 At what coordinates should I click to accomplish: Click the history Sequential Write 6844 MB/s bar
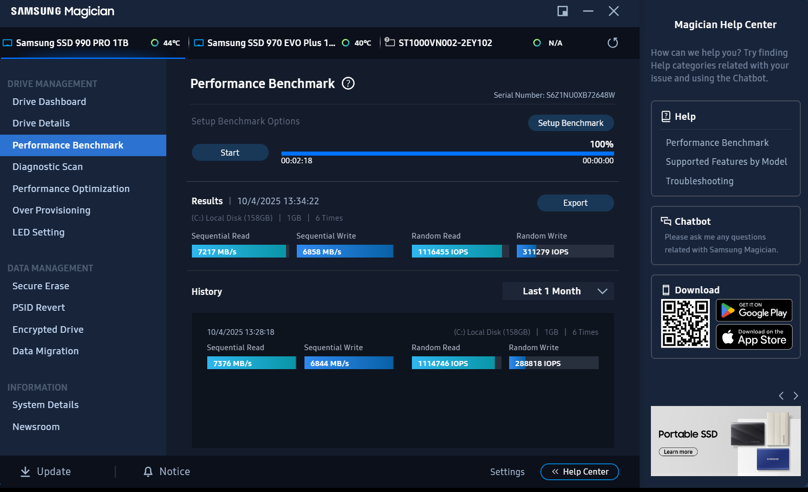[349, 363]
